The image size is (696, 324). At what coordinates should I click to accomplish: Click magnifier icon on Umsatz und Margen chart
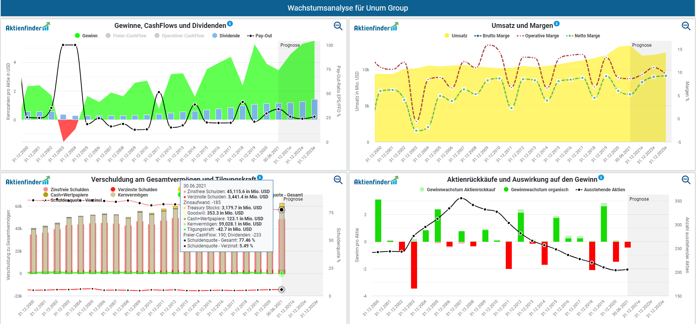[686, 26]
